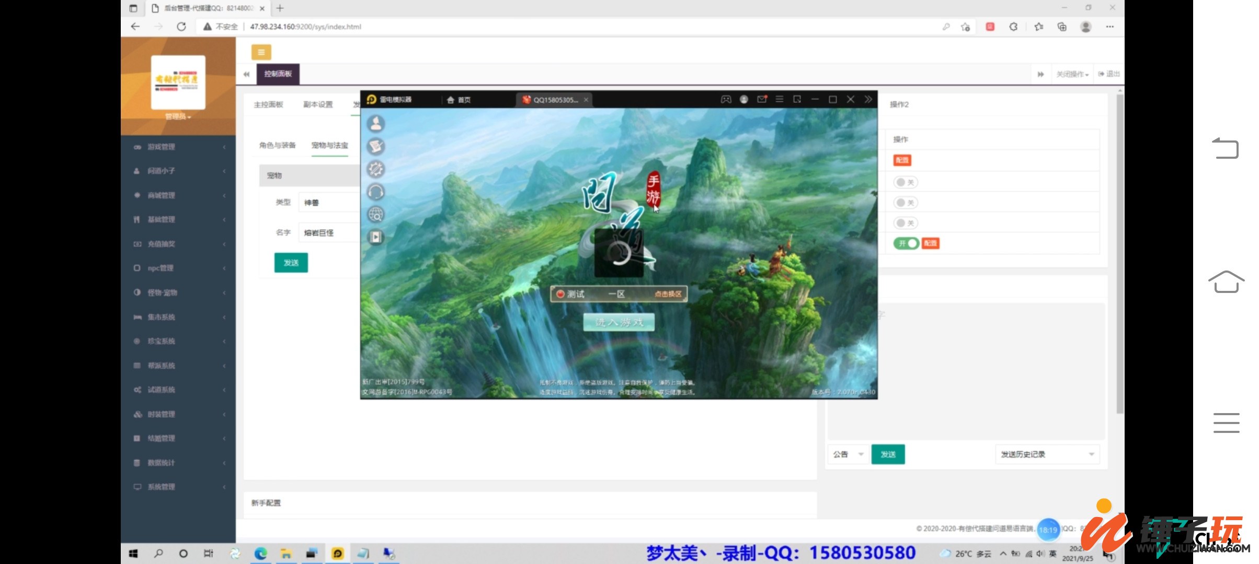The height and width of the screenshot is (564, 1259).
Task: Click green 发送 button under pet form
Action: click(291, 263)
